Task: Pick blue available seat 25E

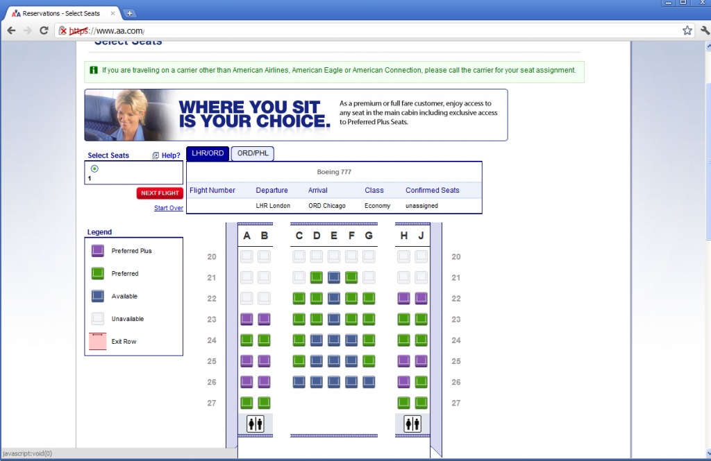Action: [333, 360]
